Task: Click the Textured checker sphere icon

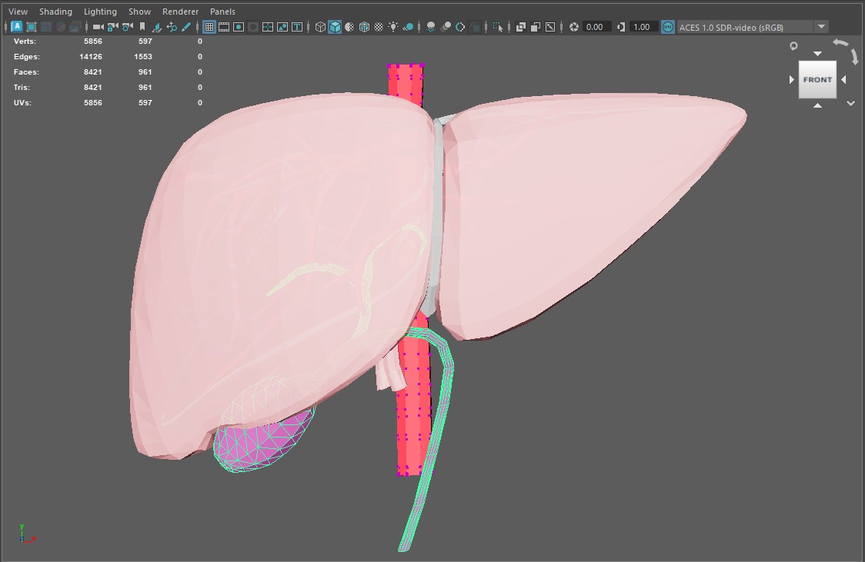Action: (x=379, y=27)
